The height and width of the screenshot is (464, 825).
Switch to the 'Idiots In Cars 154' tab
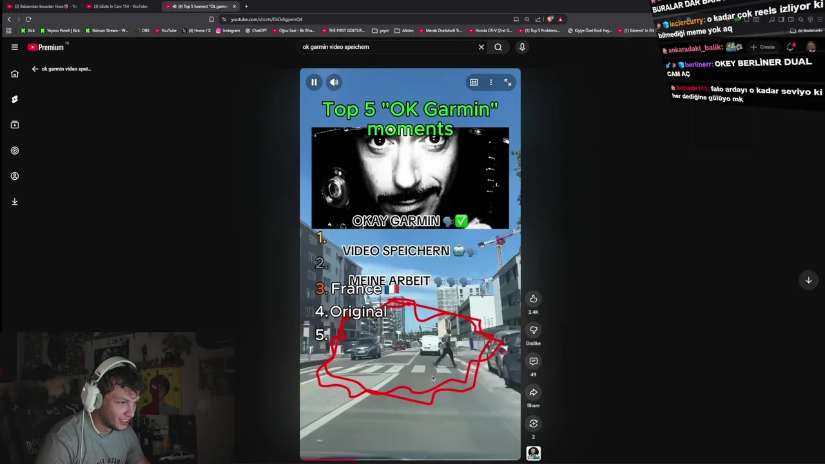[x=120, y=6]
